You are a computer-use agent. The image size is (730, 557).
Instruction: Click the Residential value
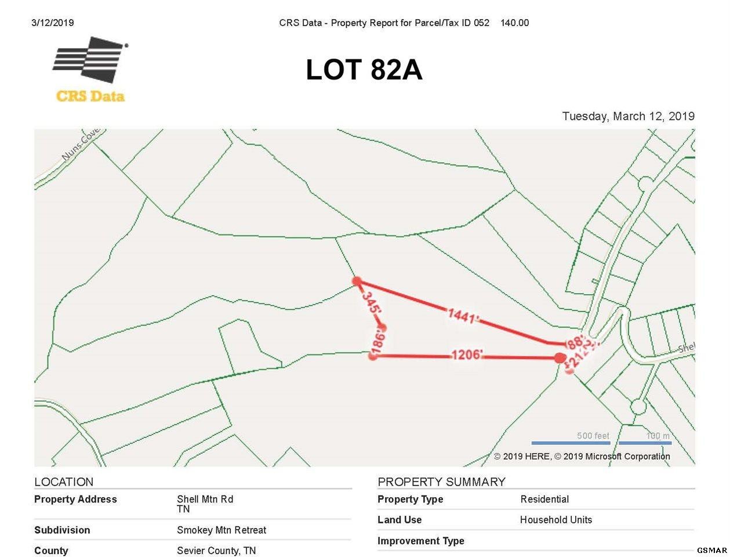click(544, 499)
